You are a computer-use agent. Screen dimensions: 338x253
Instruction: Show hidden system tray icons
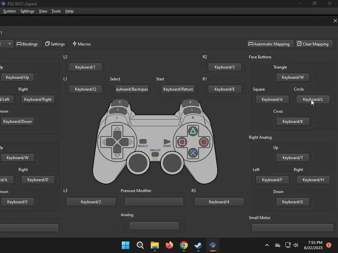click(x=267, y=245)
